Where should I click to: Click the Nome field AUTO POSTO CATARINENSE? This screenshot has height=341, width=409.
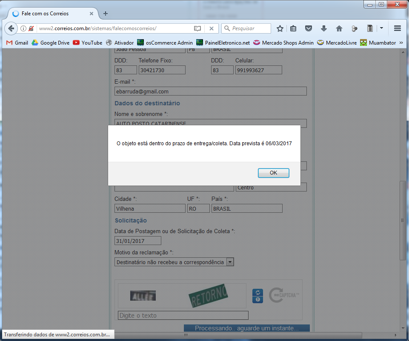point(211,124)
